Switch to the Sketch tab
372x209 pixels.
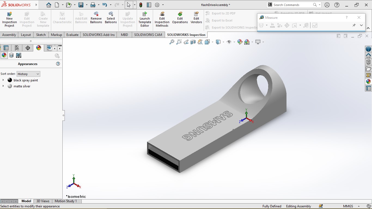[x=41, y=35]
